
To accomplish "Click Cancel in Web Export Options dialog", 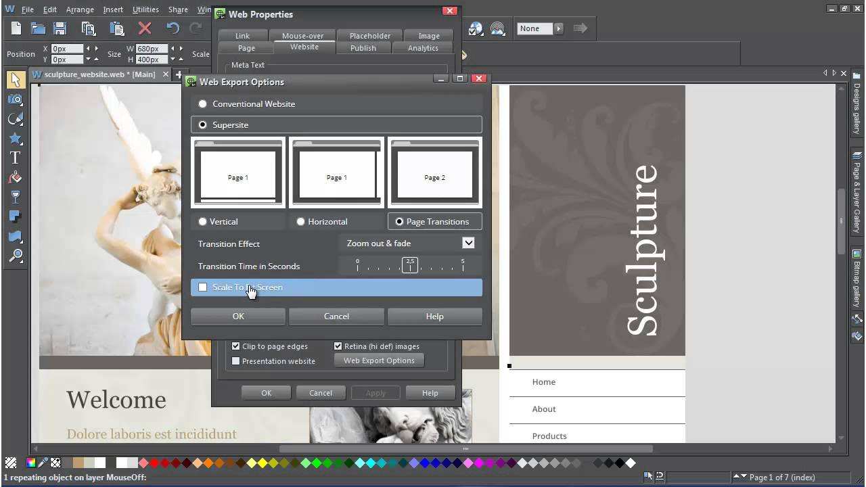I will click(x=336, y=317).
